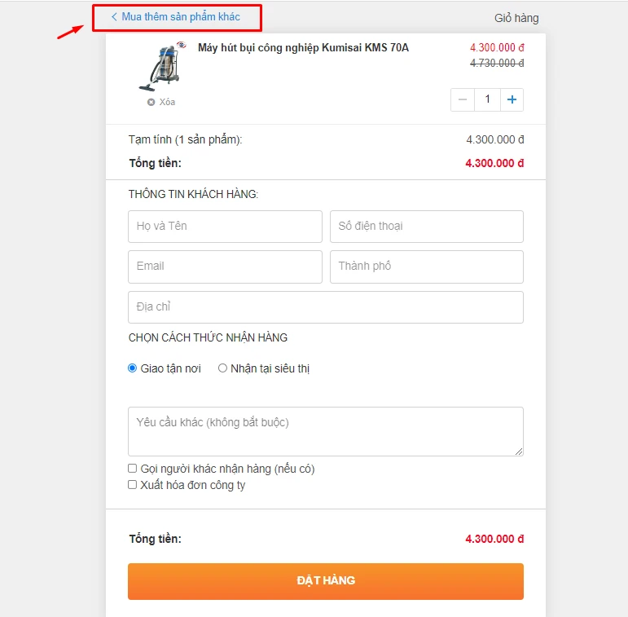Open Mua thêm sản phẩm khác link
628x617 pixels.
[181, 17]
